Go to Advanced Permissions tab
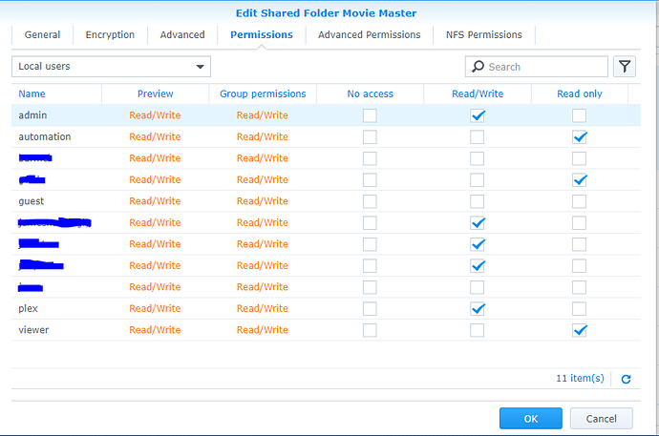Screen dimensions: 659x436 tap(369, 35)
